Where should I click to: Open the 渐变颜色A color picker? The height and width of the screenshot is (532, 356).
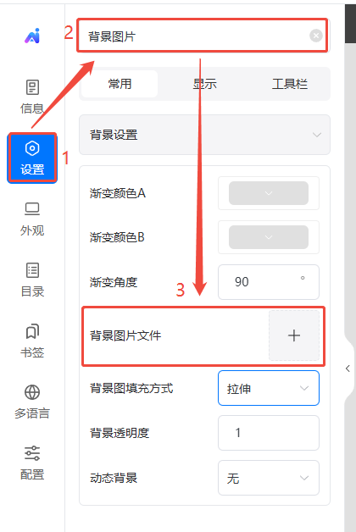(x=269, y=193)
